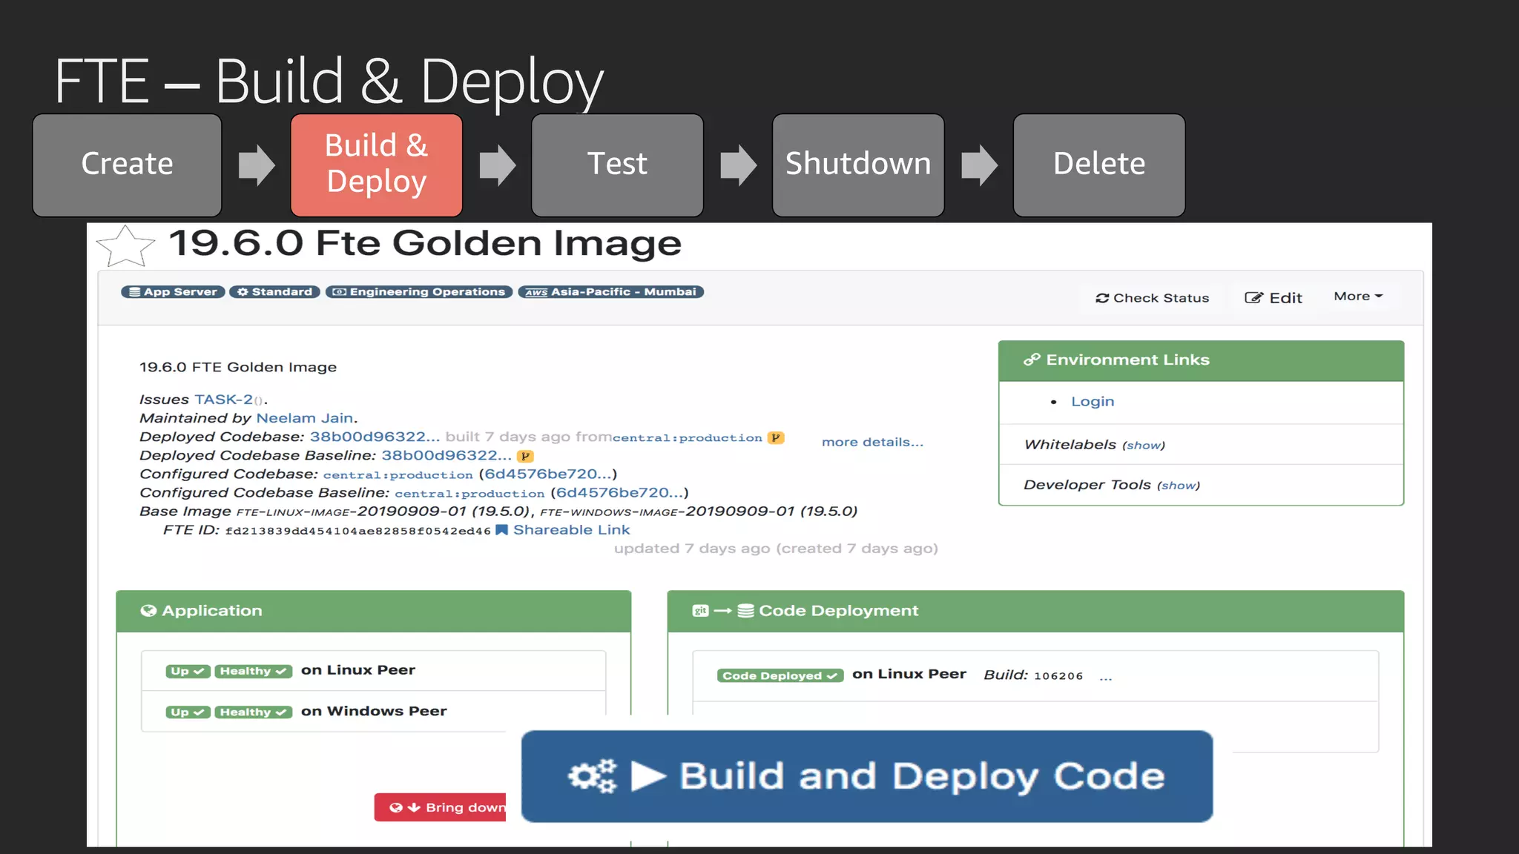Click FTE-WINDOWS-IMAGE-20190909-01 base image text
Viewport: 1519px width, 854px height.
tap(668, 512)
